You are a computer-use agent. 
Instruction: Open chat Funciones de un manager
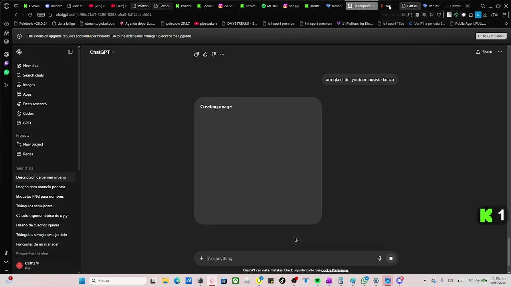[x=45, y=244]
